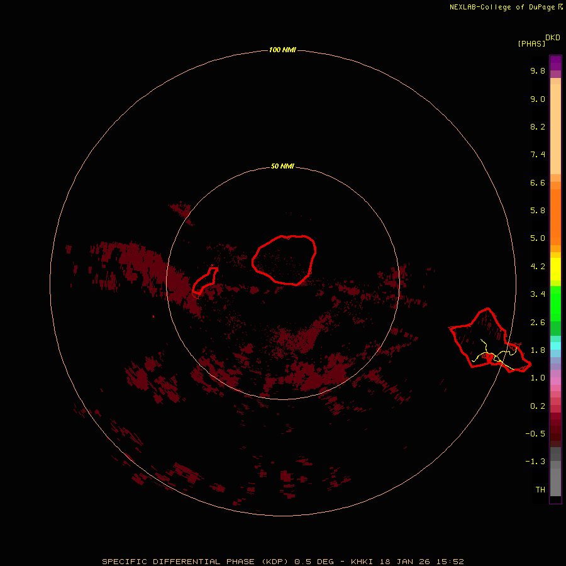The image size is (566, 566).
Task: Click the 50 NMI range ring label
Action: [282, 166]
